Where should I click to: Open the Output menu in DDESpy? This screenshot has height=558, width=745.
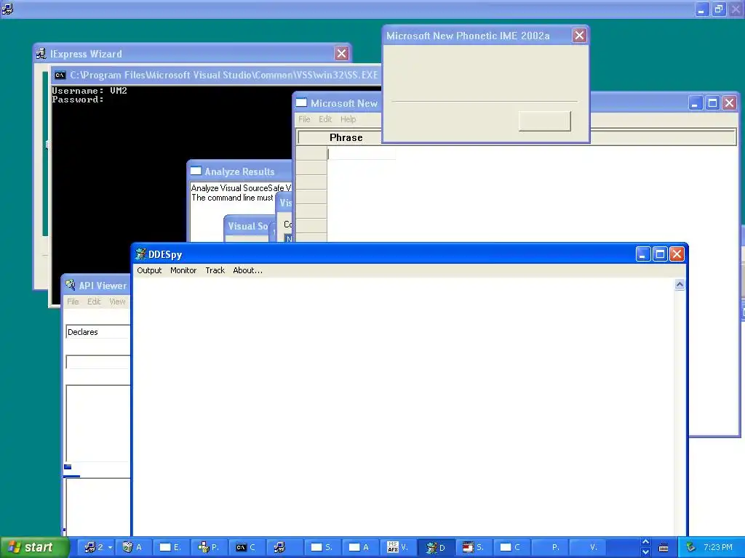pos(149,270)
